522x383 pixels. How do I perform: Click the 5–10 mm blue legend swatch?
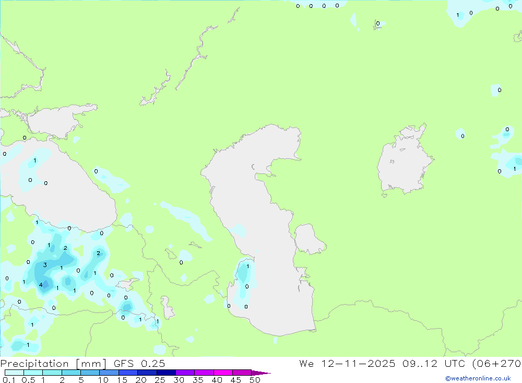pos(90,373)
